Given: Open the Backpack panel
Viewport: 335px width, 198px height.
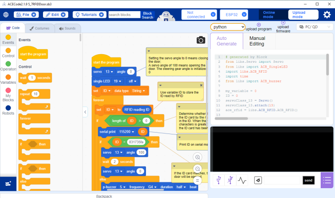Looking at the screenshot, I should point(104,196).
